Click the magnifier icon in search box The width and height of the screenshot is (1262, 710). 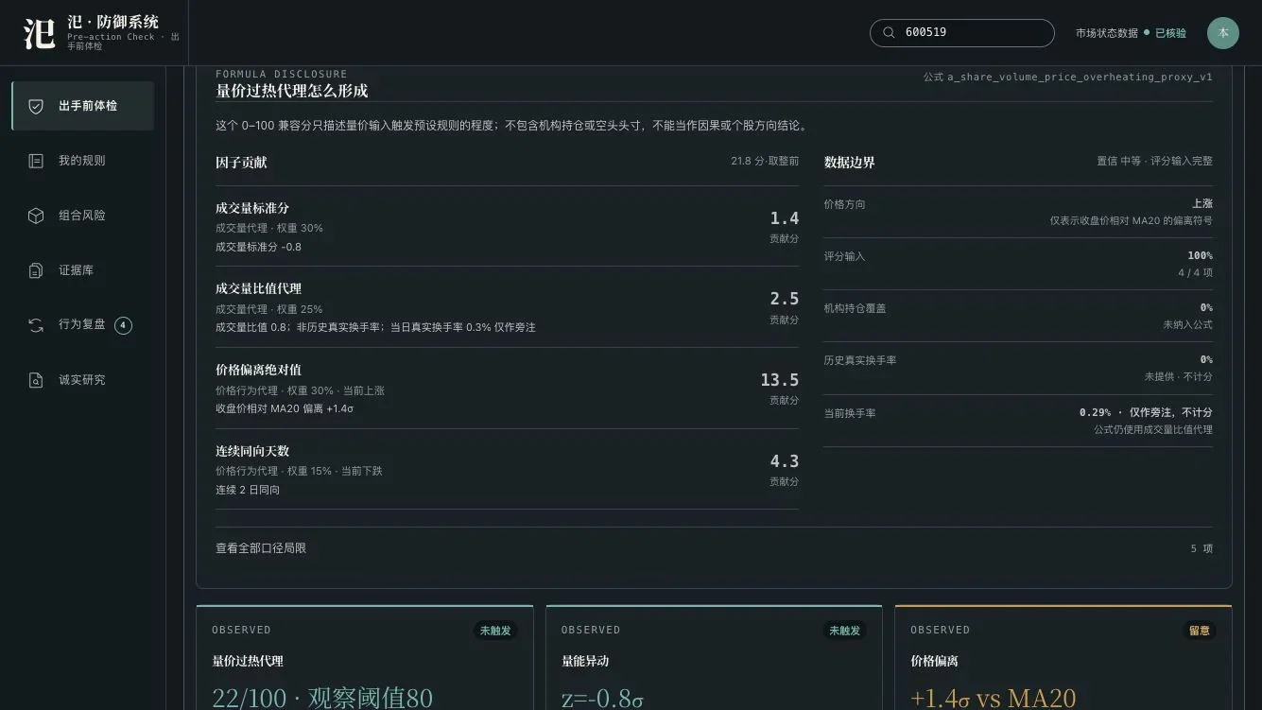click(889, 33)
